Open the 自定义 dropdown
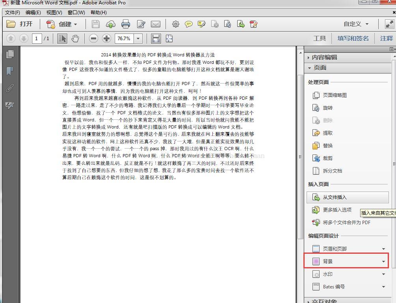The width and height of the screenshot is (396, 303). coord(356,24)
